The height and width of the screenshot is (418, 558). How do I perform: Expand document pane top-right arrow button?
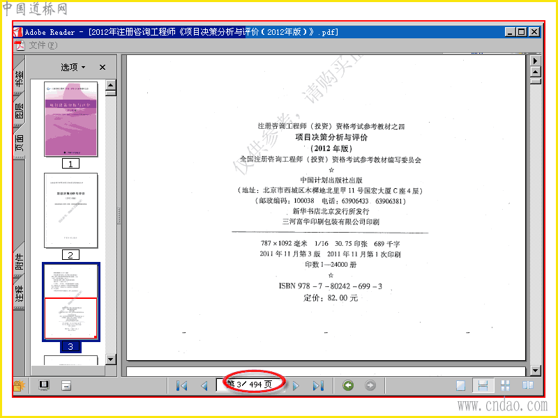point(535,61)
